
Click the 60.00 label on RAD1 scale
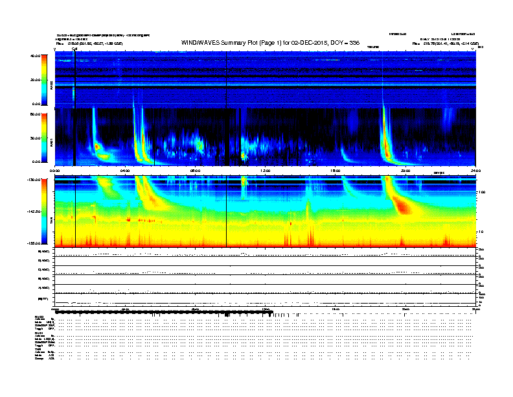click(36, 114)
